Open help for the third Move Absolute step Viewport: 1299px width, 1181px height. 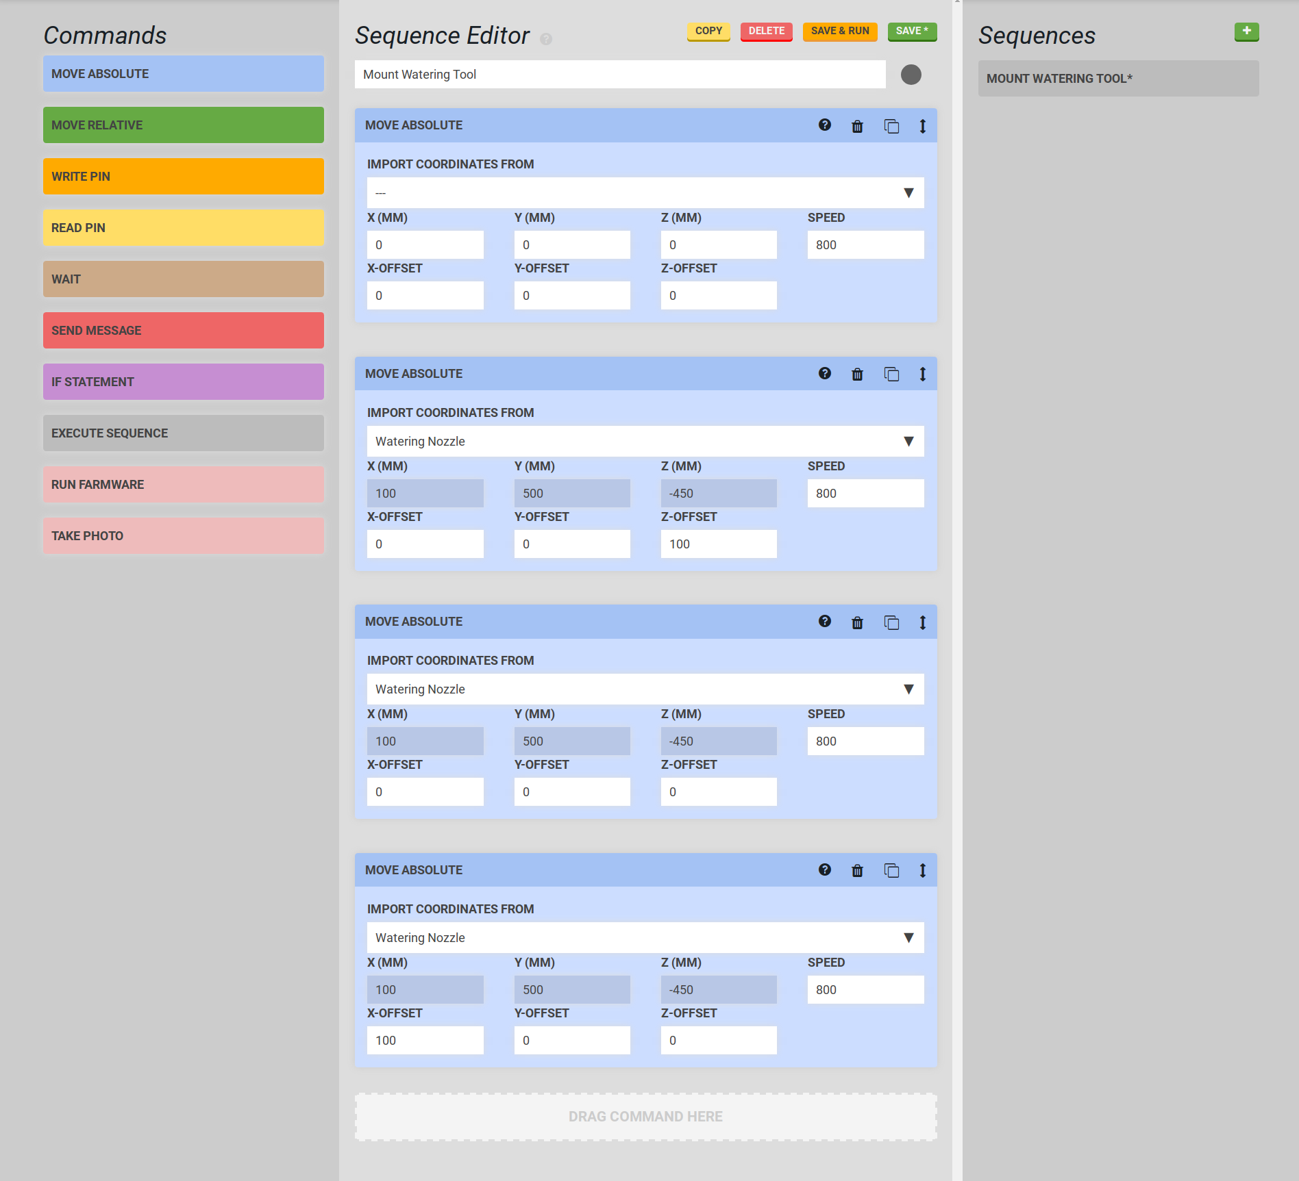click(x=825, y=622)
